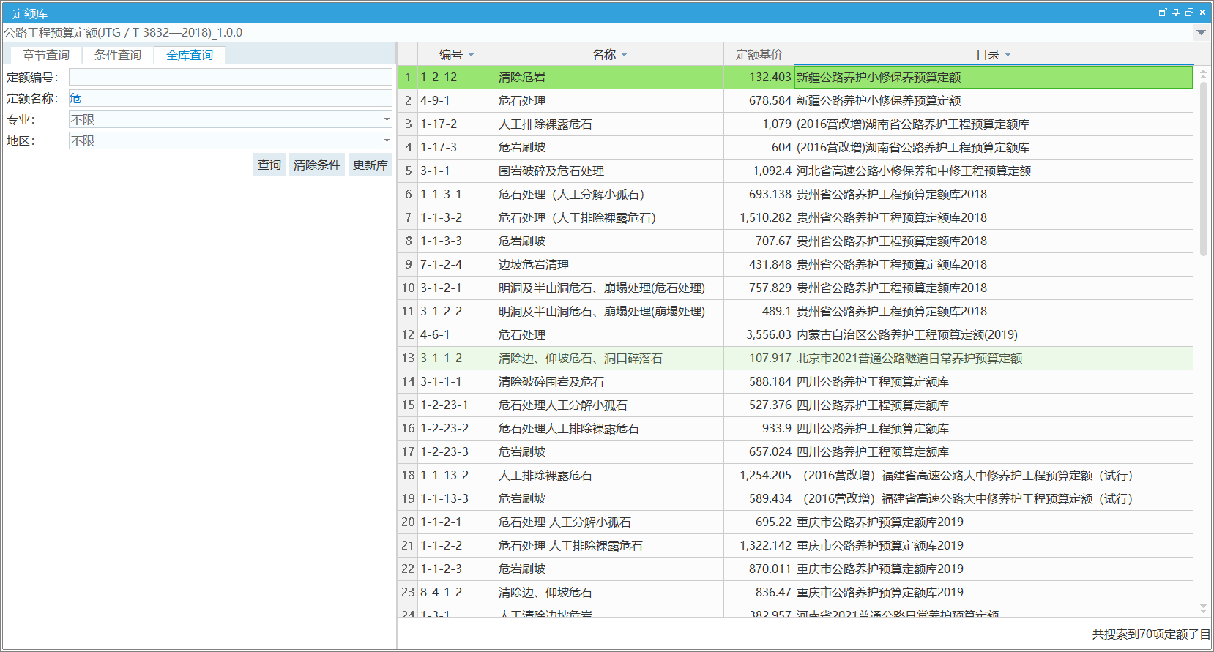Image resolution: width=1214 pixels, height=652 pixels.
Task: Select row 1-1-2-2 人工排除裸露危石
Action: 794,545
